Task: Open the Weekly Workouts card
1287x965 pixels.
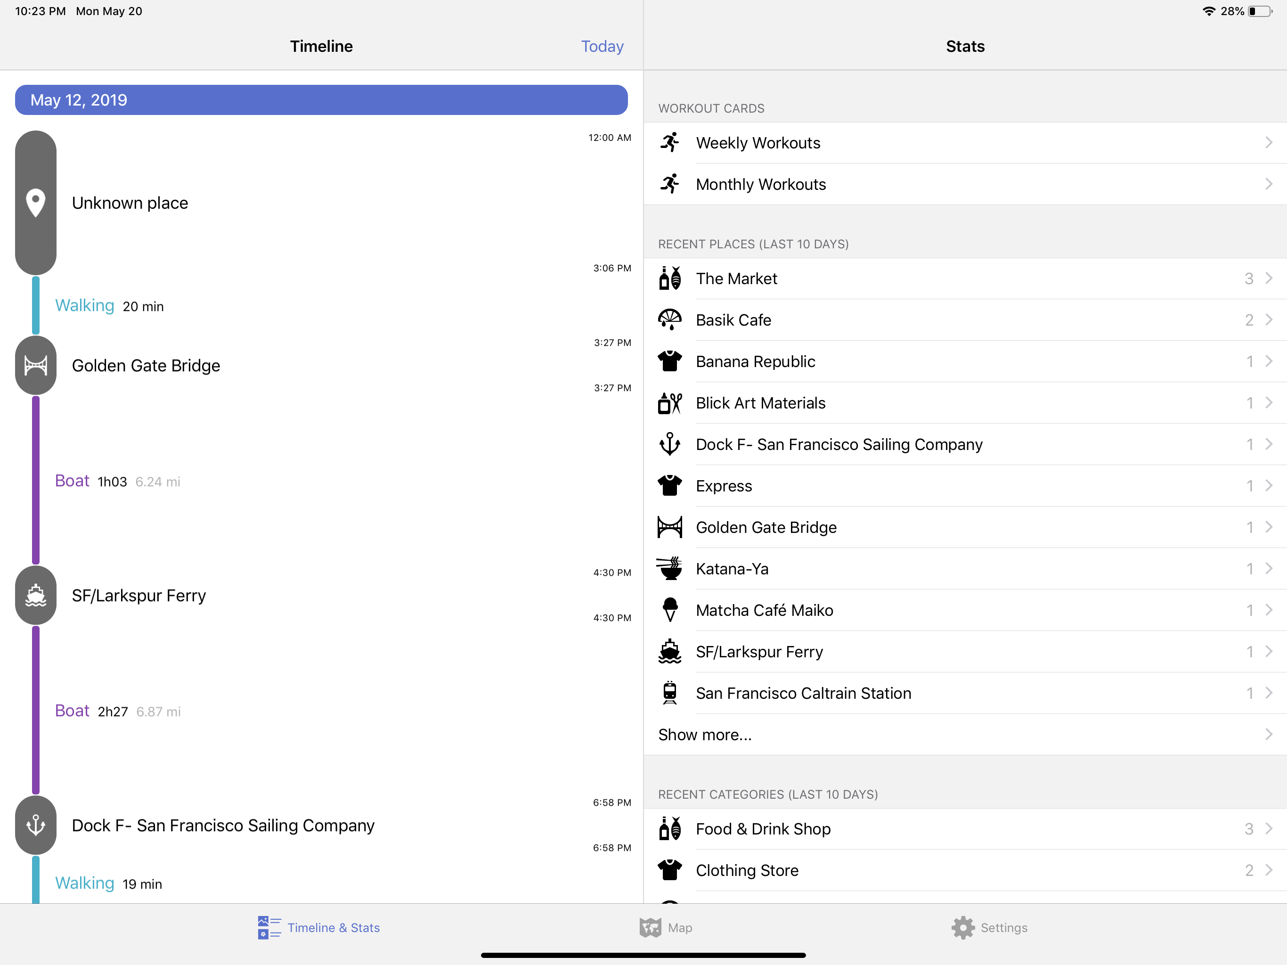Action: point(965,143)
